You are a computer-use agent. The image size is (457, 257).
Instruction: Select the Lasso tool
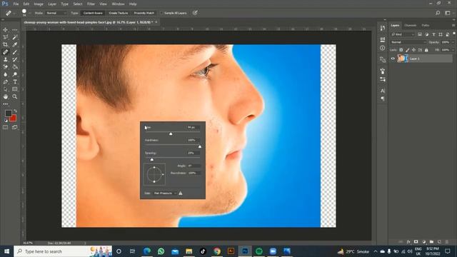pyautogui.click(x=6, y=37)
